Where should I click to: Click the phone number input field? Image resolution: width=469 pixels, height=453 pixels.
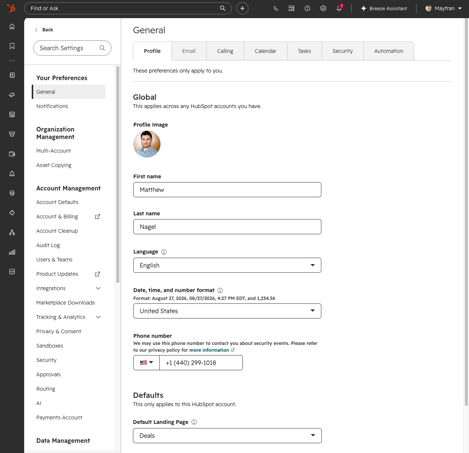tap(201, 363)
